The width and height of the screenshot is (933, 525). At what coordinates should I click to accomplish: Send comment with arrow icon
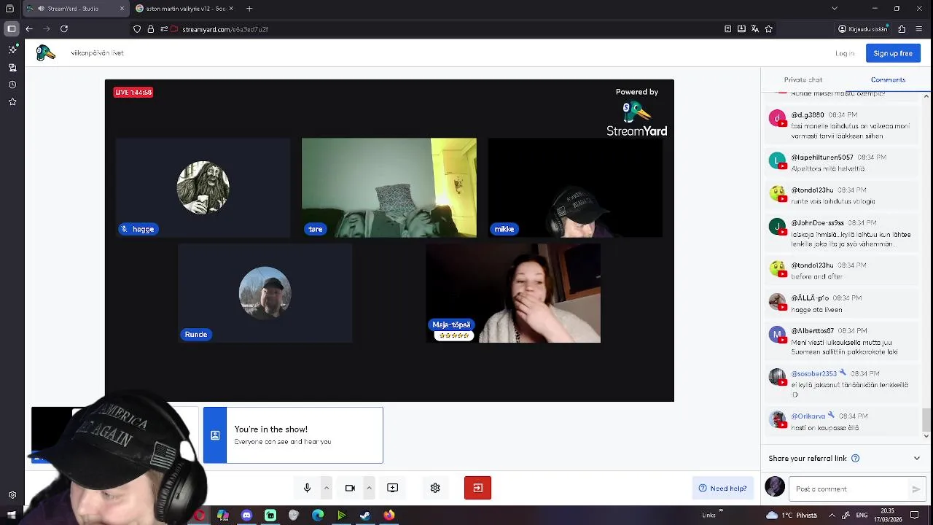tap(916, 489)
